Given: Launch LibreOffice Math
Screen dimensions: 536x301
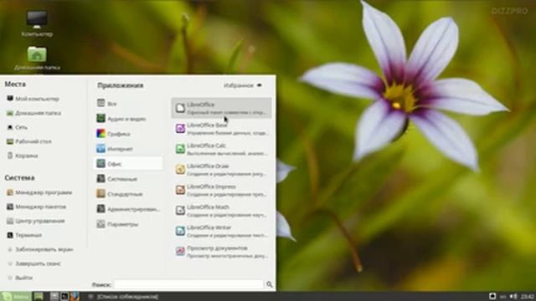Looking at the screenshot, I should coord(221,211).
